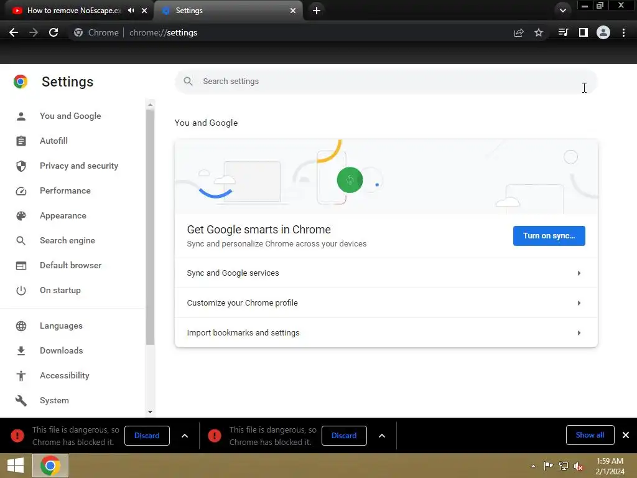The width and height of the screenshot is (637, 478).
Task: Go back using the browser back arrow
Action: (x=14, y=32)
